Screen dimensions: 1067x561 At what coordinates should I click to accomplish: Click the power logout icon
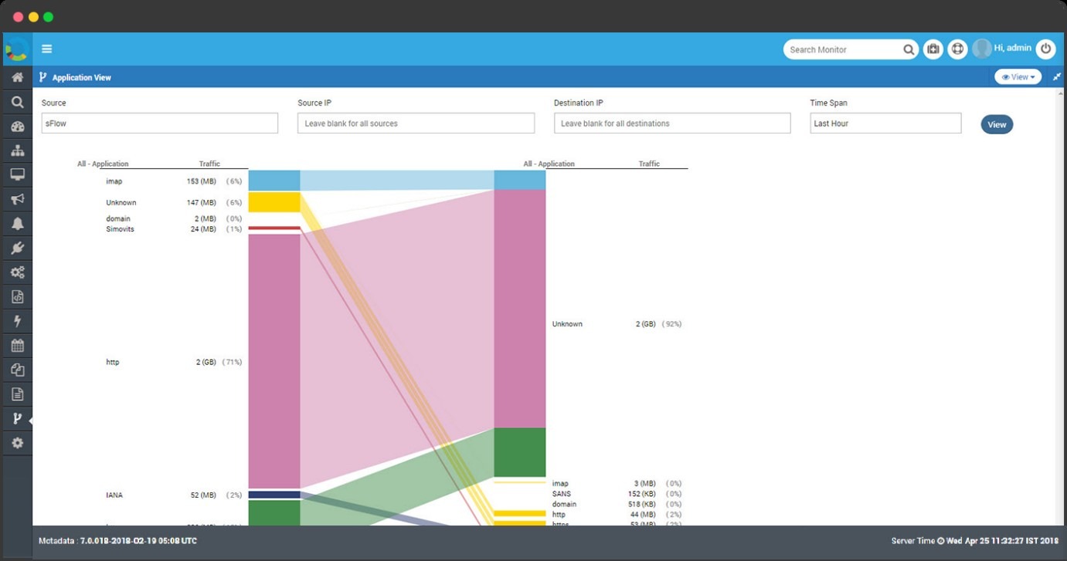[x=1045, y=49]
